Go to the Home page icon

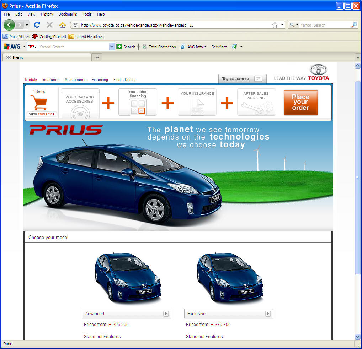62,25
